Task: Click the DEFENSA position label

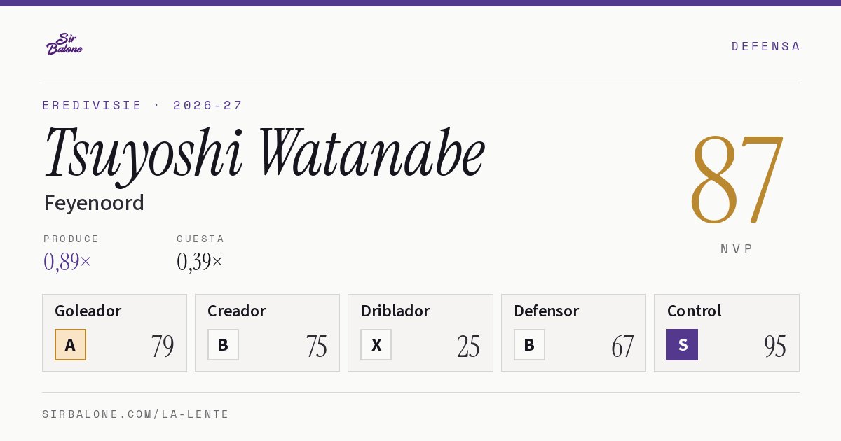Action: coord(765,46)
